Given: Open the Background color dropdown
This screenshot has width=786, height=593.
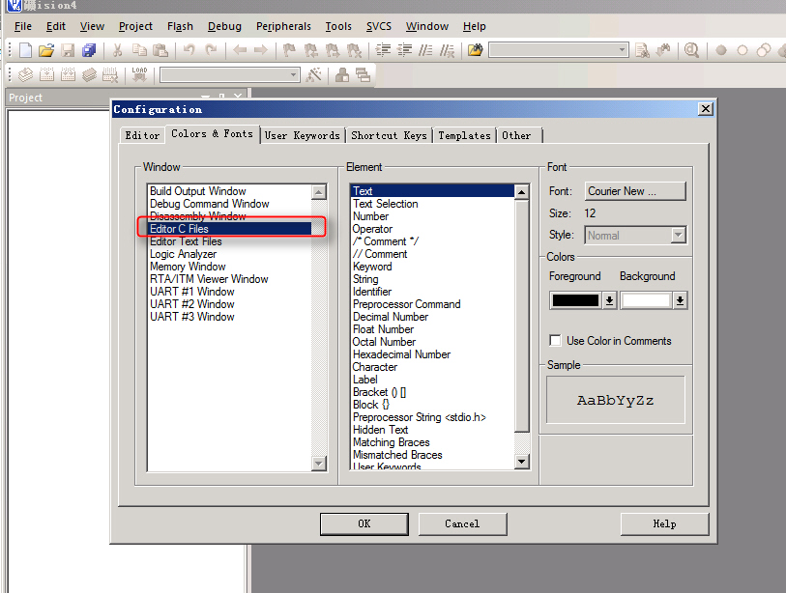Looking at the screenshot, I should point(680,300).
